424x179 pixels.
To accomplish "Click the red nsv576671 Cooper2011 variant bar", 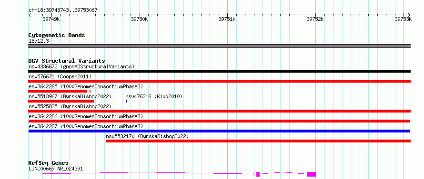I will pos(219,81).
